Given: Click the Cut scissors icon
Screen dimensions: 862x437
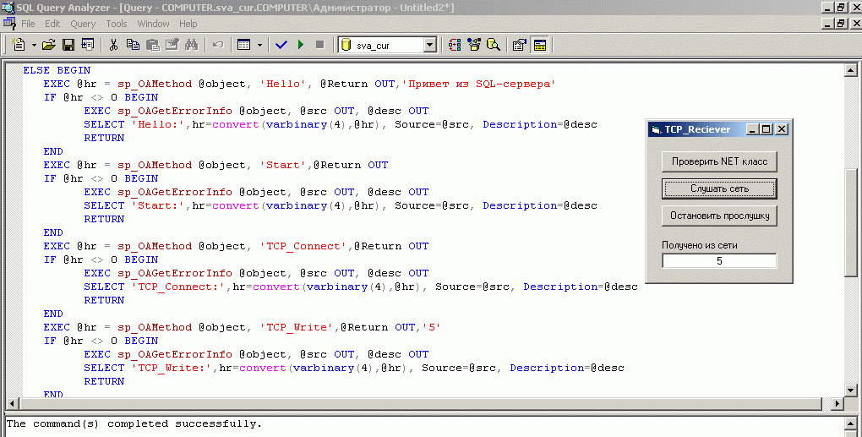Looking at the screenshot, I should click(114, 45).
